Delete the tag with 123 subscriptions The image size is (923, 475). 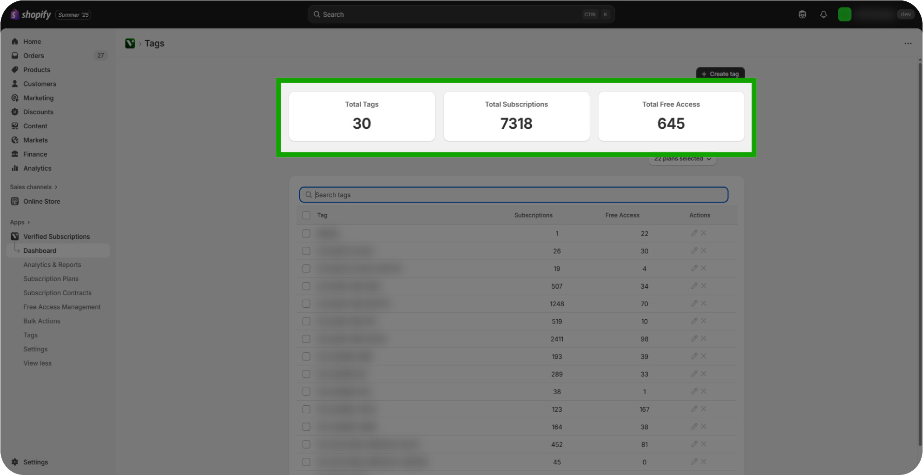704,409
